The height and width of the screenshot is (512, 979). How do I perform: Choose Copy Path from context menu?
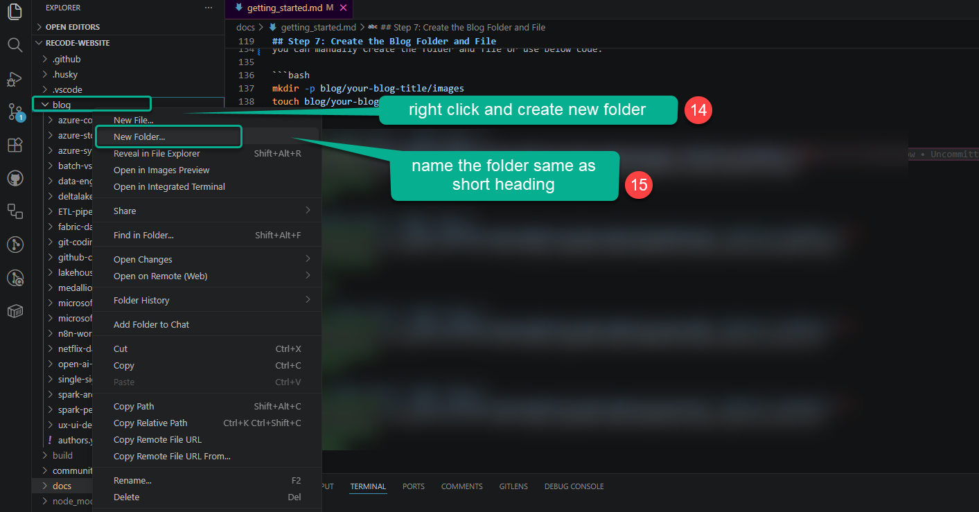point(207,407)
